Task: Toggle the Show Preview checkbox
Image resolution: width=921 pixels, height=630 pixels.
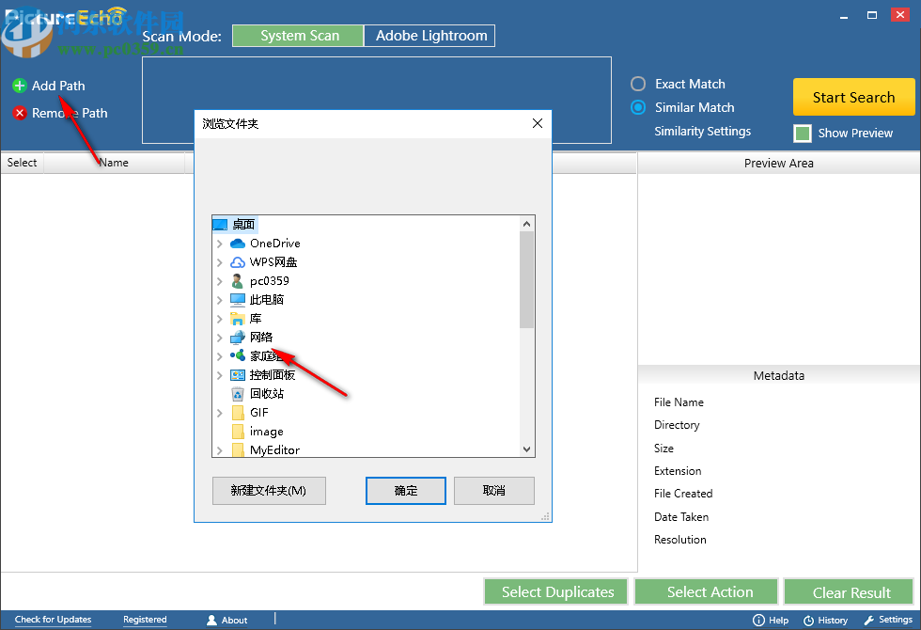Action: pos(803,134)
